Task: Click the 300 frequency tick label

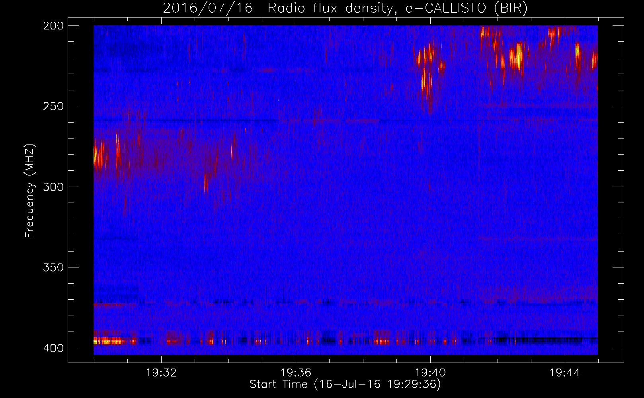Action: coord(53,187)
